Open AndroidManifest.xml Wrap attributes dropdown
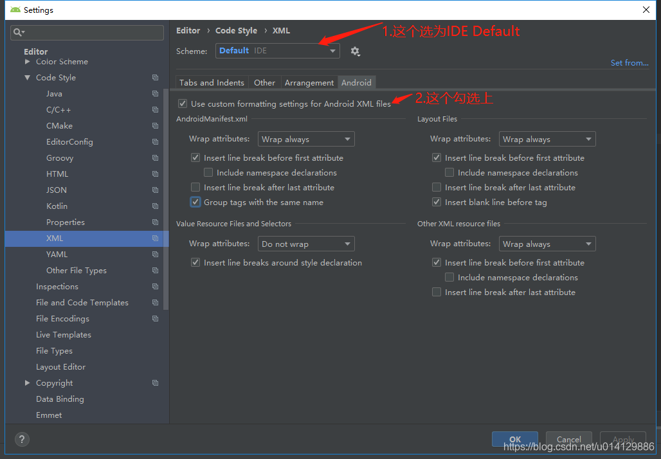Image resolution: width=661 pixels, height=459 pixels. [306, 139]
